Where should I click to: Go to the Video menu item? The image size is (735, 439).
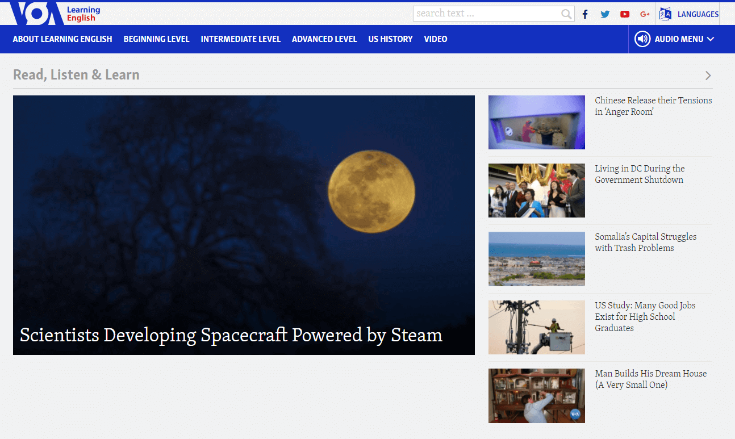[x=435, y=39]
